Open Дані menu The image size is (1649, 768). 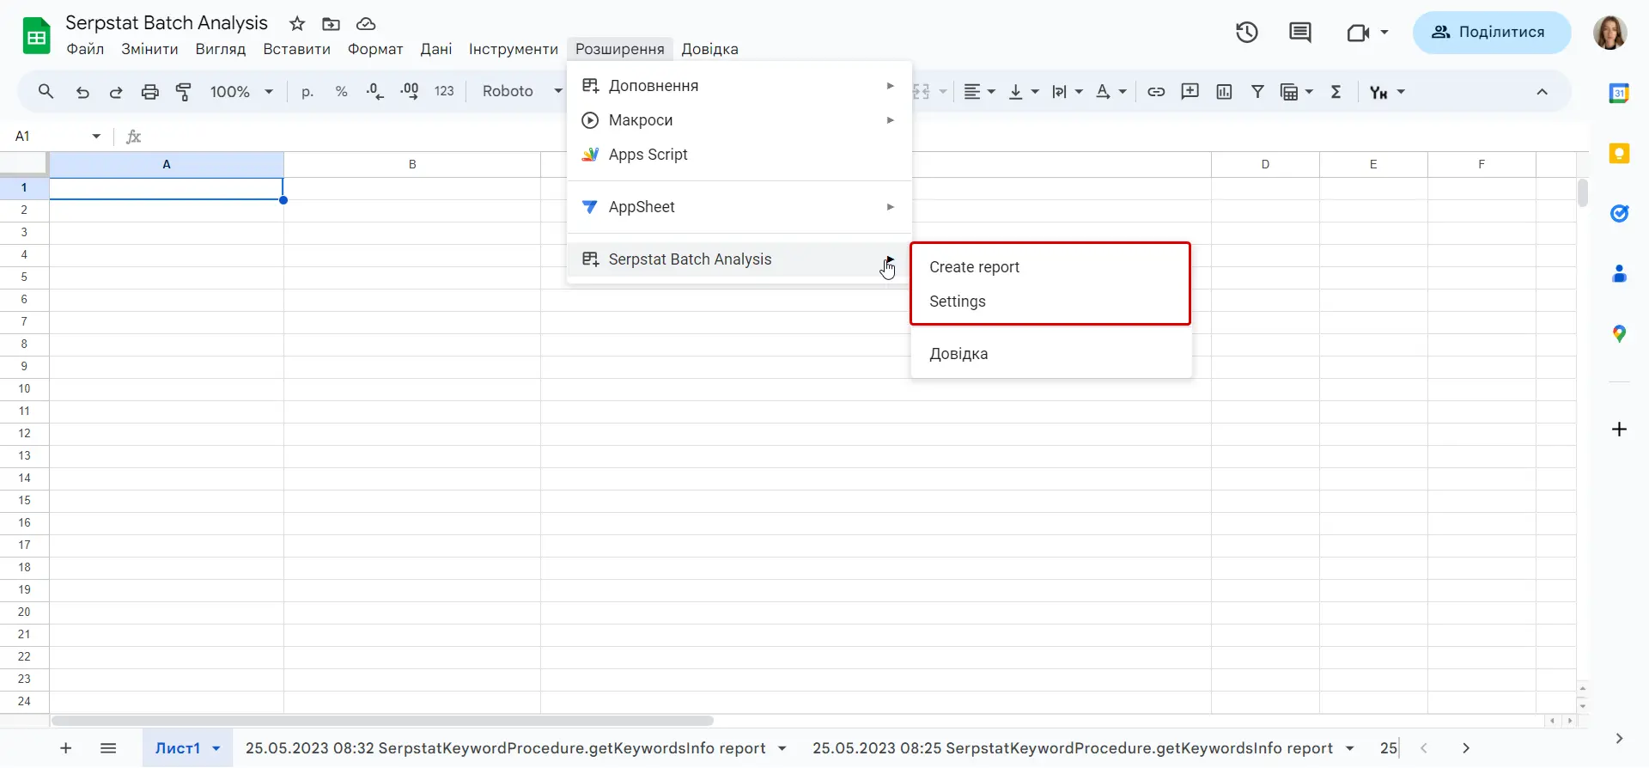[x=436, y=49]
